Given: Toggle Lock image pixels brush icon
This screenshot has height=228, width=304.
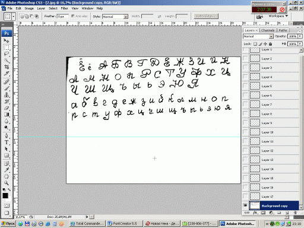Looking at the screenshot, I should point(261,44).
